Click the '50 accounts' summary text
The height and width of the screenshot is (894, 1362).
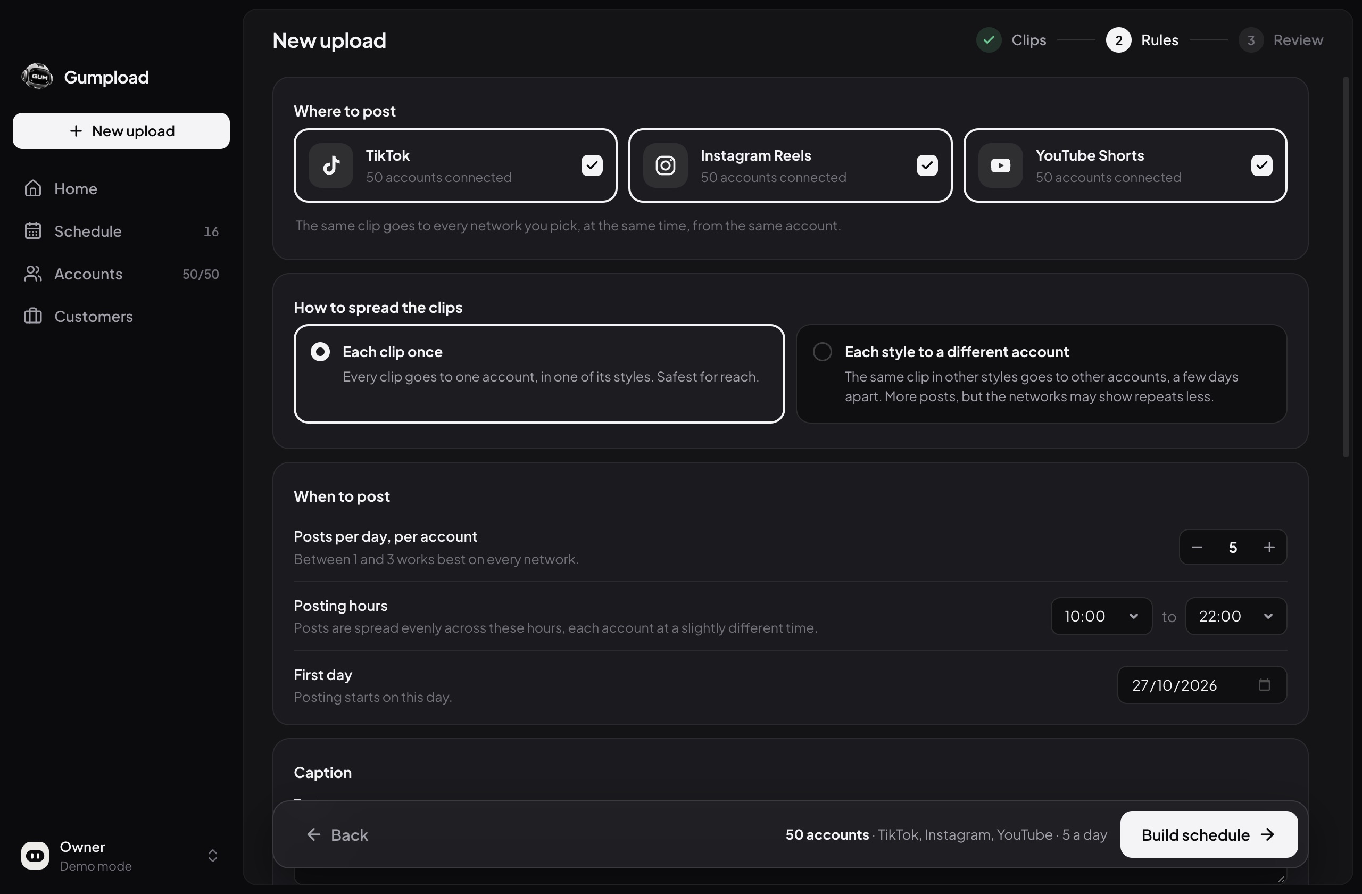(x=827, y=834)
